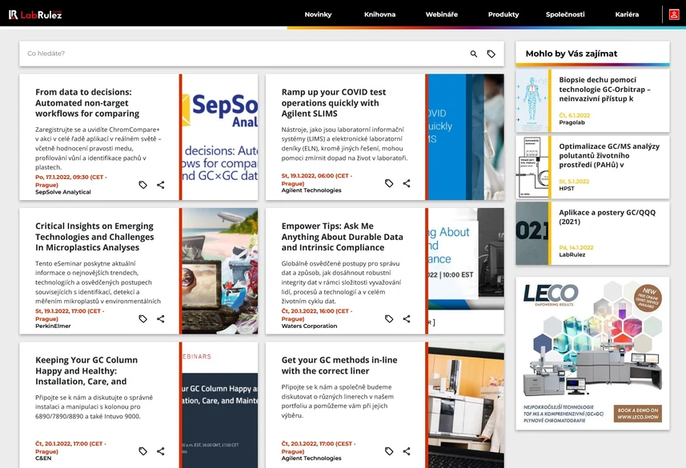Share the C&EN GC Column webinar

point(161,451)
